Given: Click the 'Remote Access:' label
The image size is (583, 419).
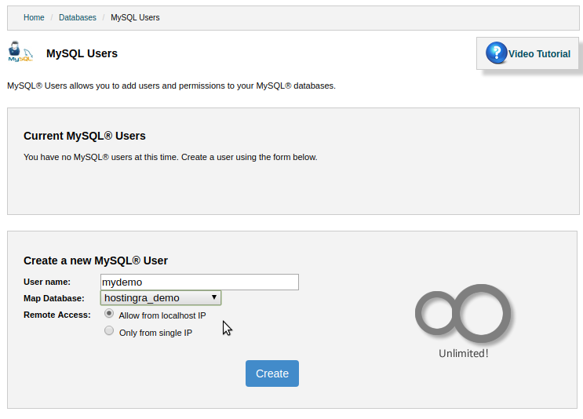Looking at the screenshot, I should 56,315.
